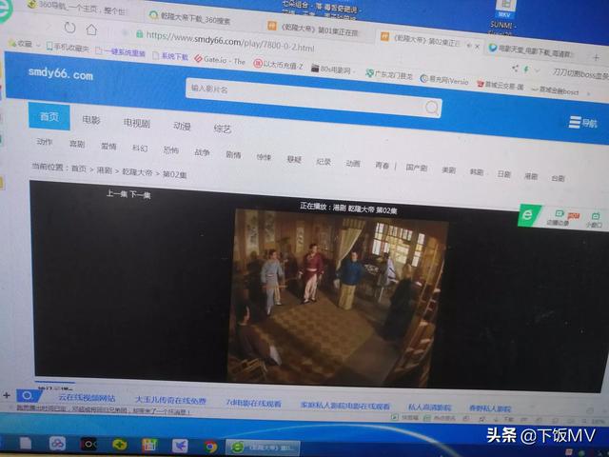Screen dimensions: 609x457
Task: Switch to the 乾隆大帝下载_360搜索 tab
Action: tap(190, 17)
